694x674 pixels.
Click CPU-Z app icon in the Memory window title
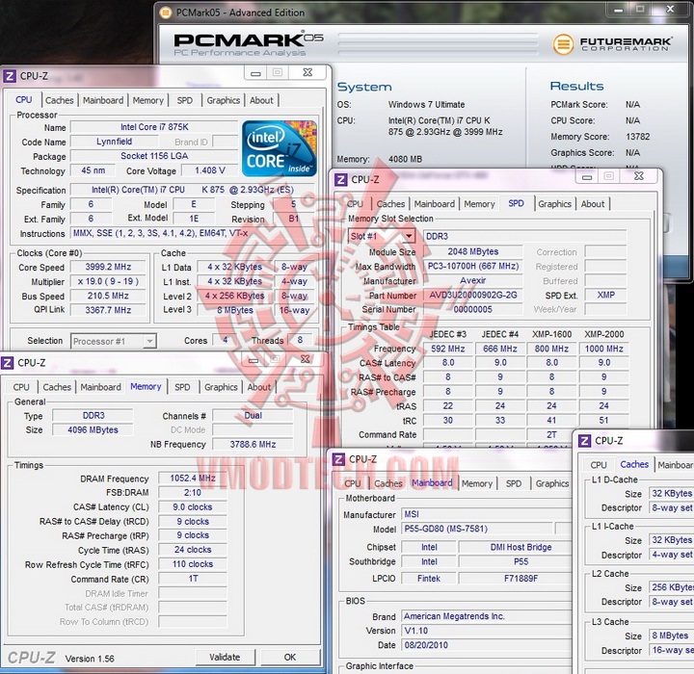8,363
